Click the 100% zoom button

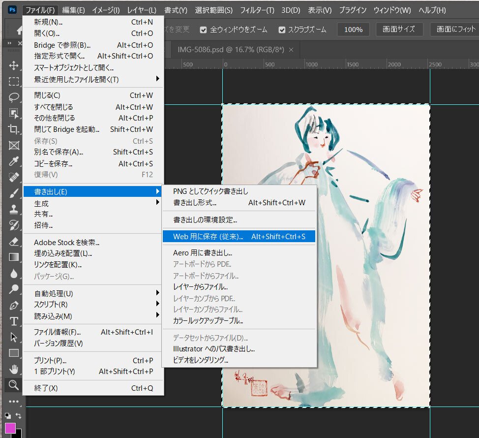pyautogui.click(x=354, y=30)
